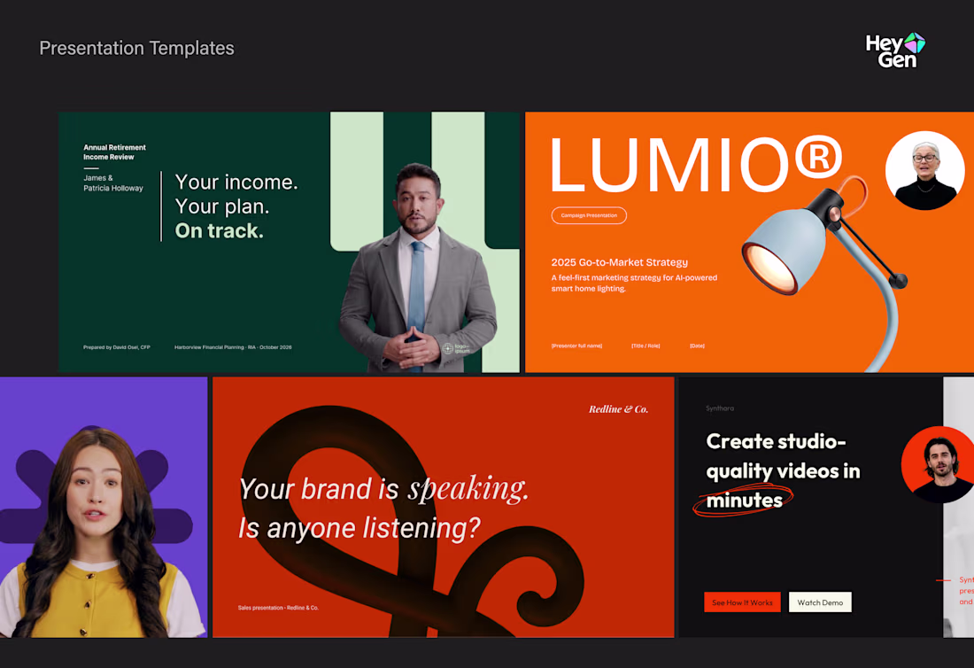This screenshot has width=974, height=668.
Task: Click the Presentation Templates heading
Action: [136, 48]
